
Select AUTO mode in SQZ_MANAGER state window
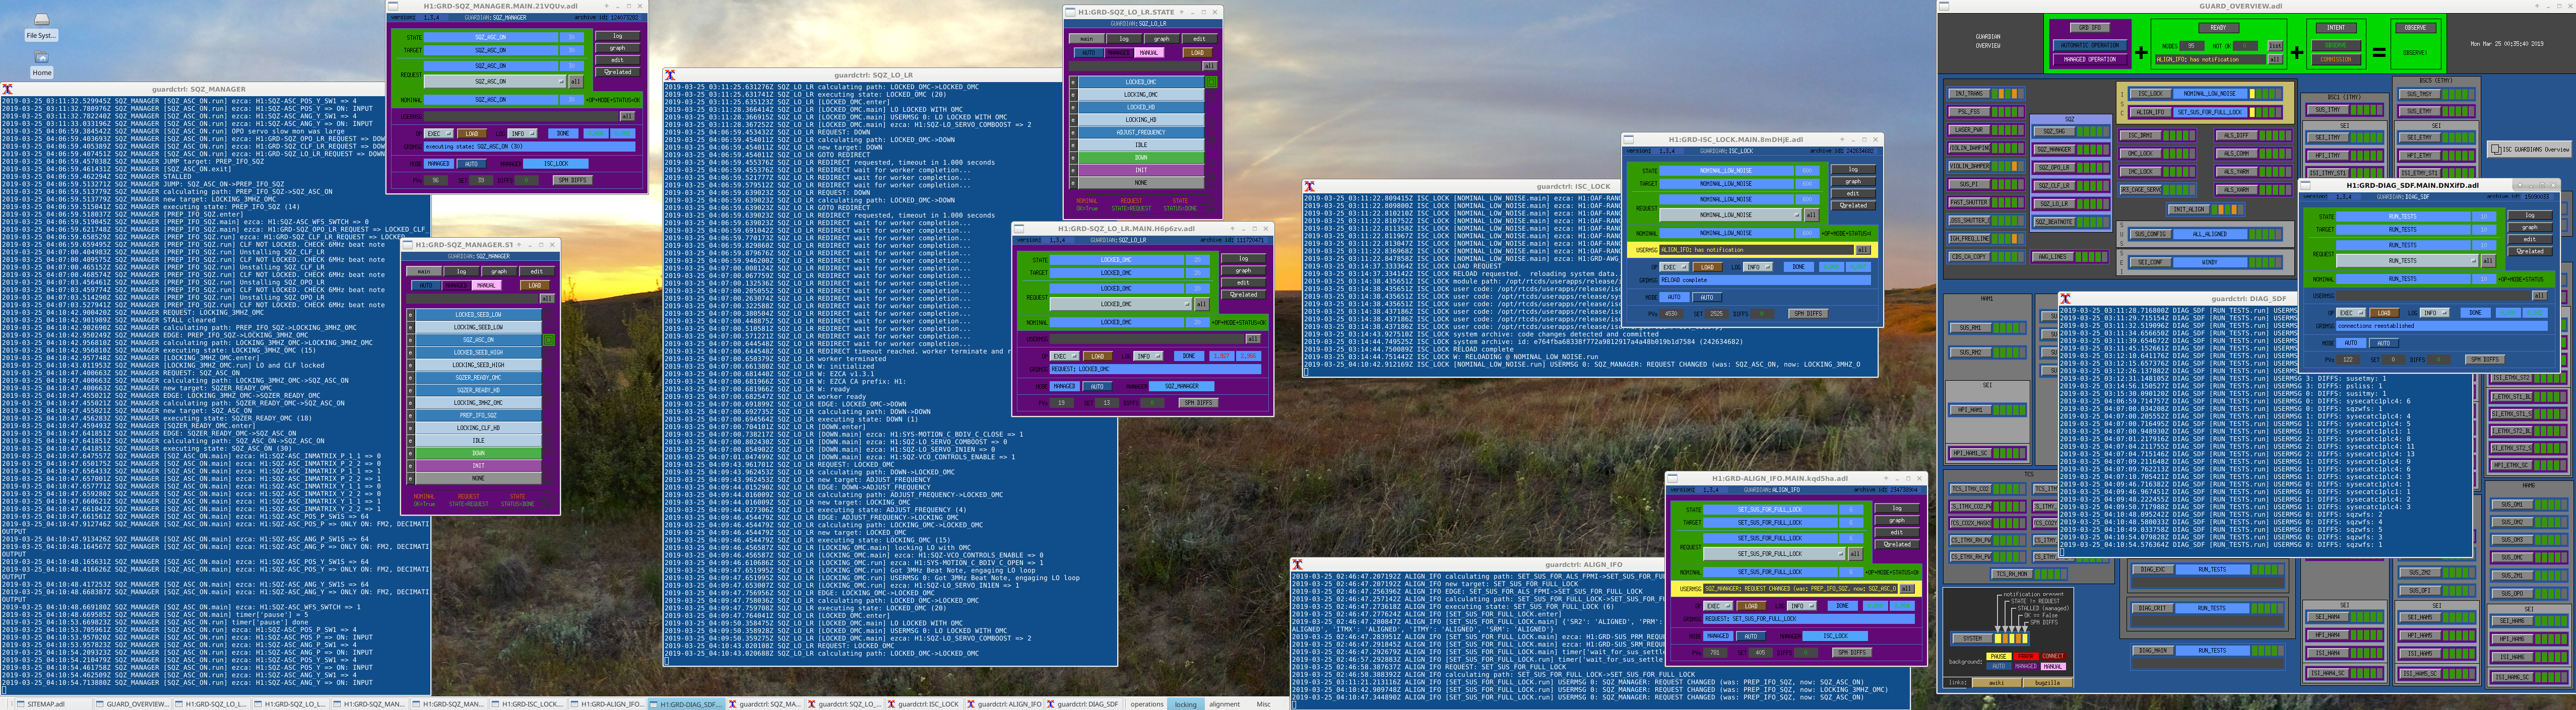coord(426,286)
